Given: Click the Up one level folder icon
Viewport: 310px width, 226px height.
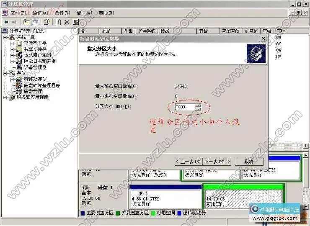Looking at the screenshot, I should point(26,22).
